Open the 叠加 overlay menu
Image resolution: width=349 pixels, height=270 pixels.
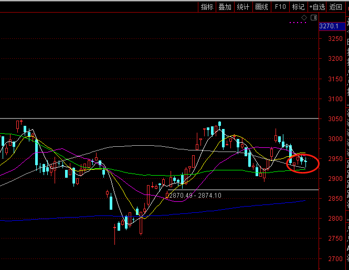coord(225,7)
